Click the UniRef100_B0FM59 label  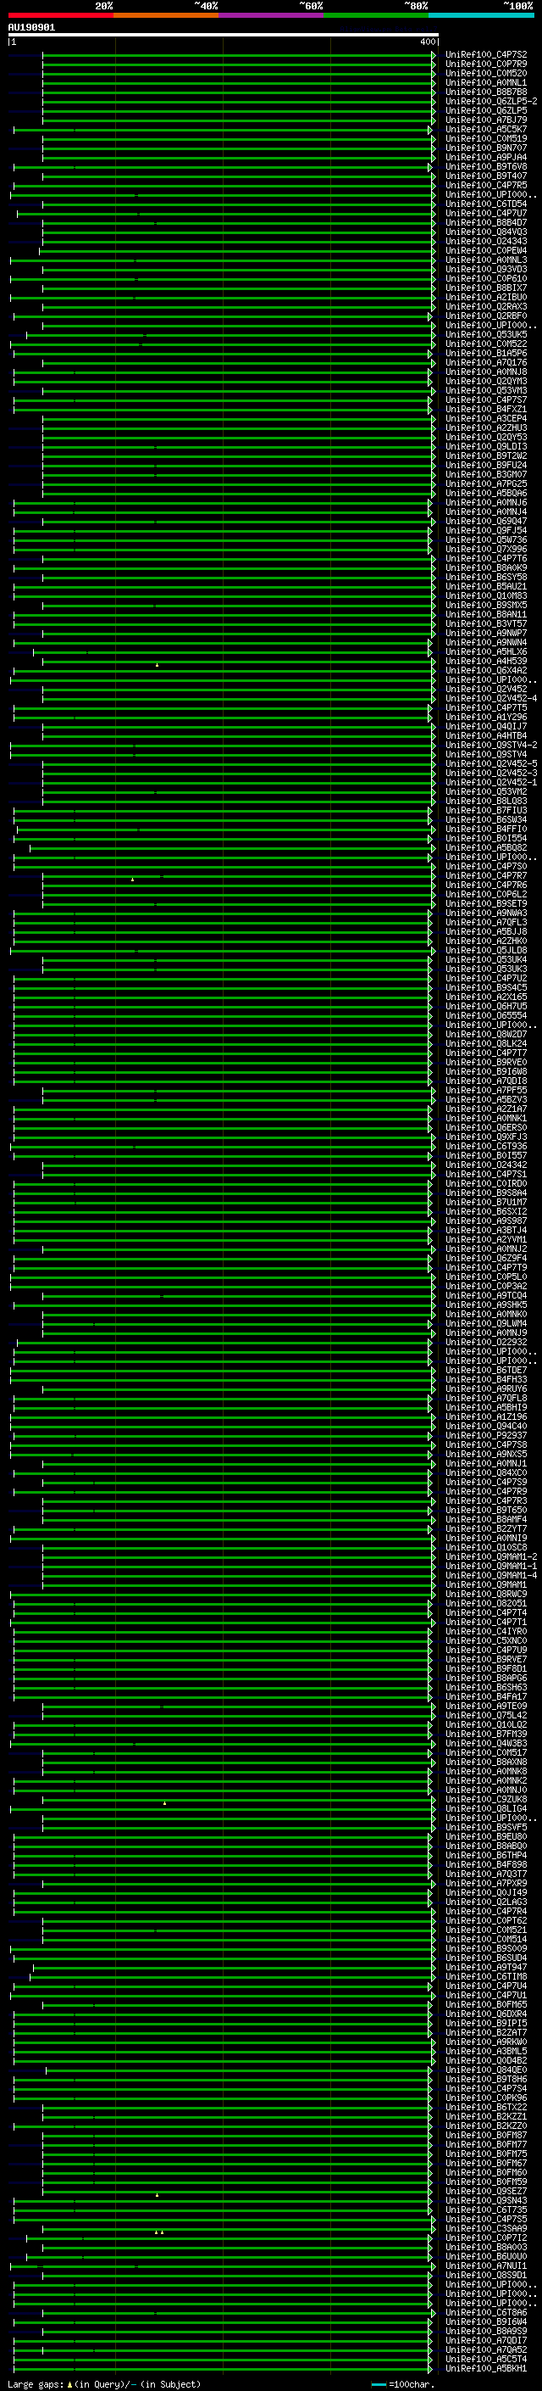[486, 2182]
